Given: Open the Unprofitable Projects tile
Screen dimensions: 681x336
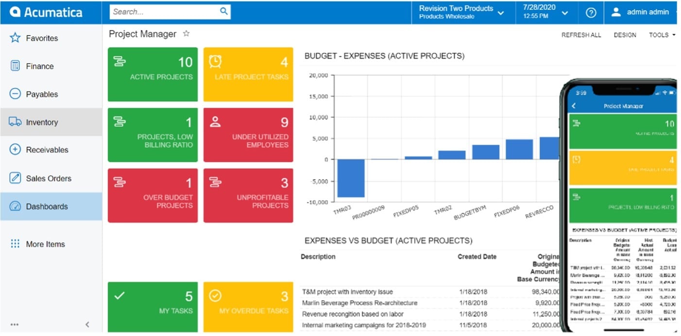Looking at the screenshot, I should coord(248,195).
